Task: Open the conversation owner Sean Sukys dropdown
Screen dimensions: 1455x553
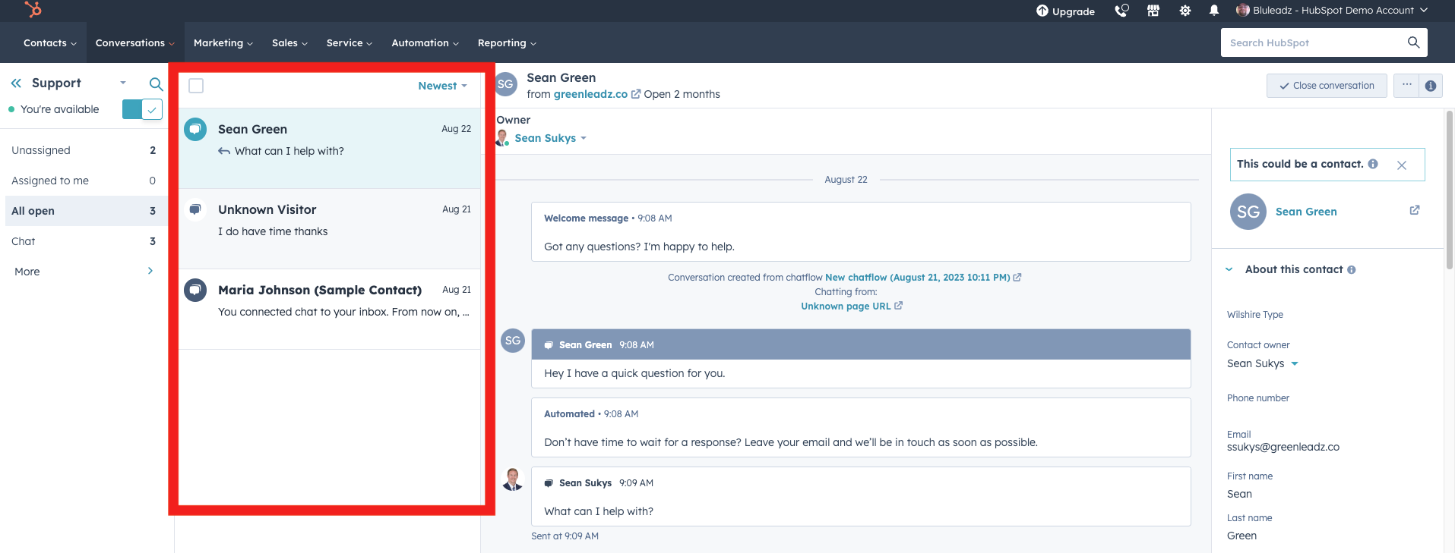Action: coord(550,138)
